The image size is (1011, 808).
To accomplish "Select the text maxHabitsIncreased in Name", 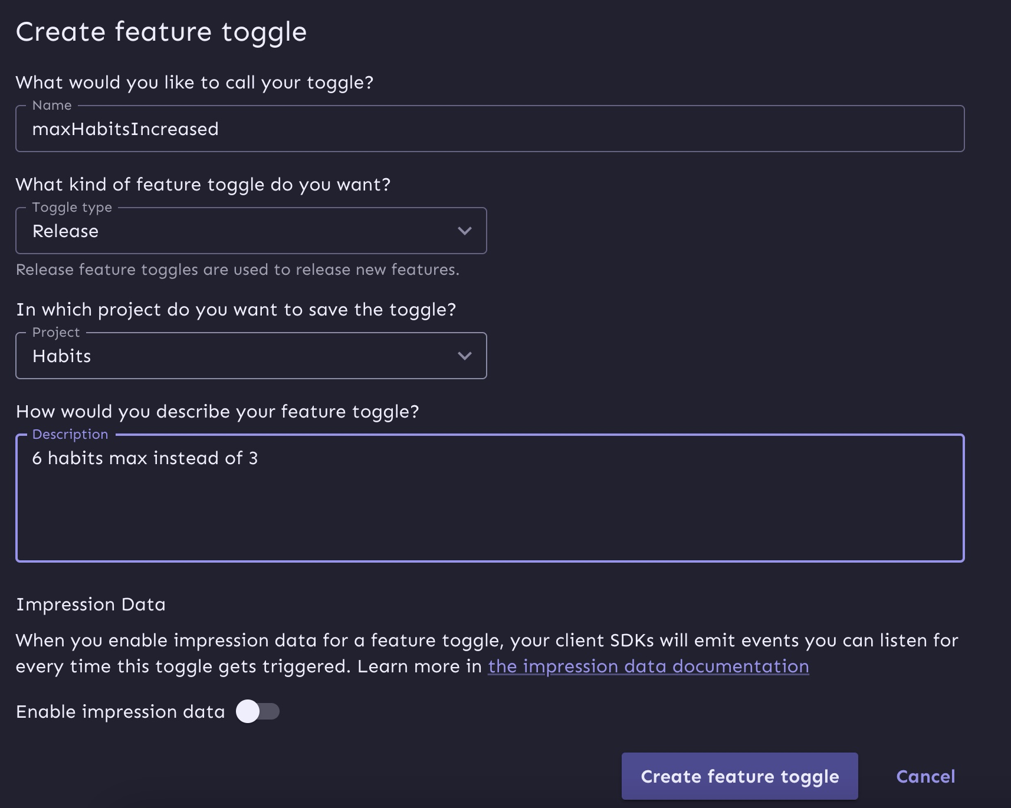I will click(126, 129).
